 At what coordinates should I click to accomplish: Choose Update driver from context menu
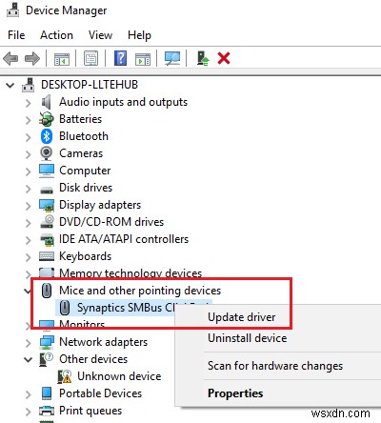point(242,317)
